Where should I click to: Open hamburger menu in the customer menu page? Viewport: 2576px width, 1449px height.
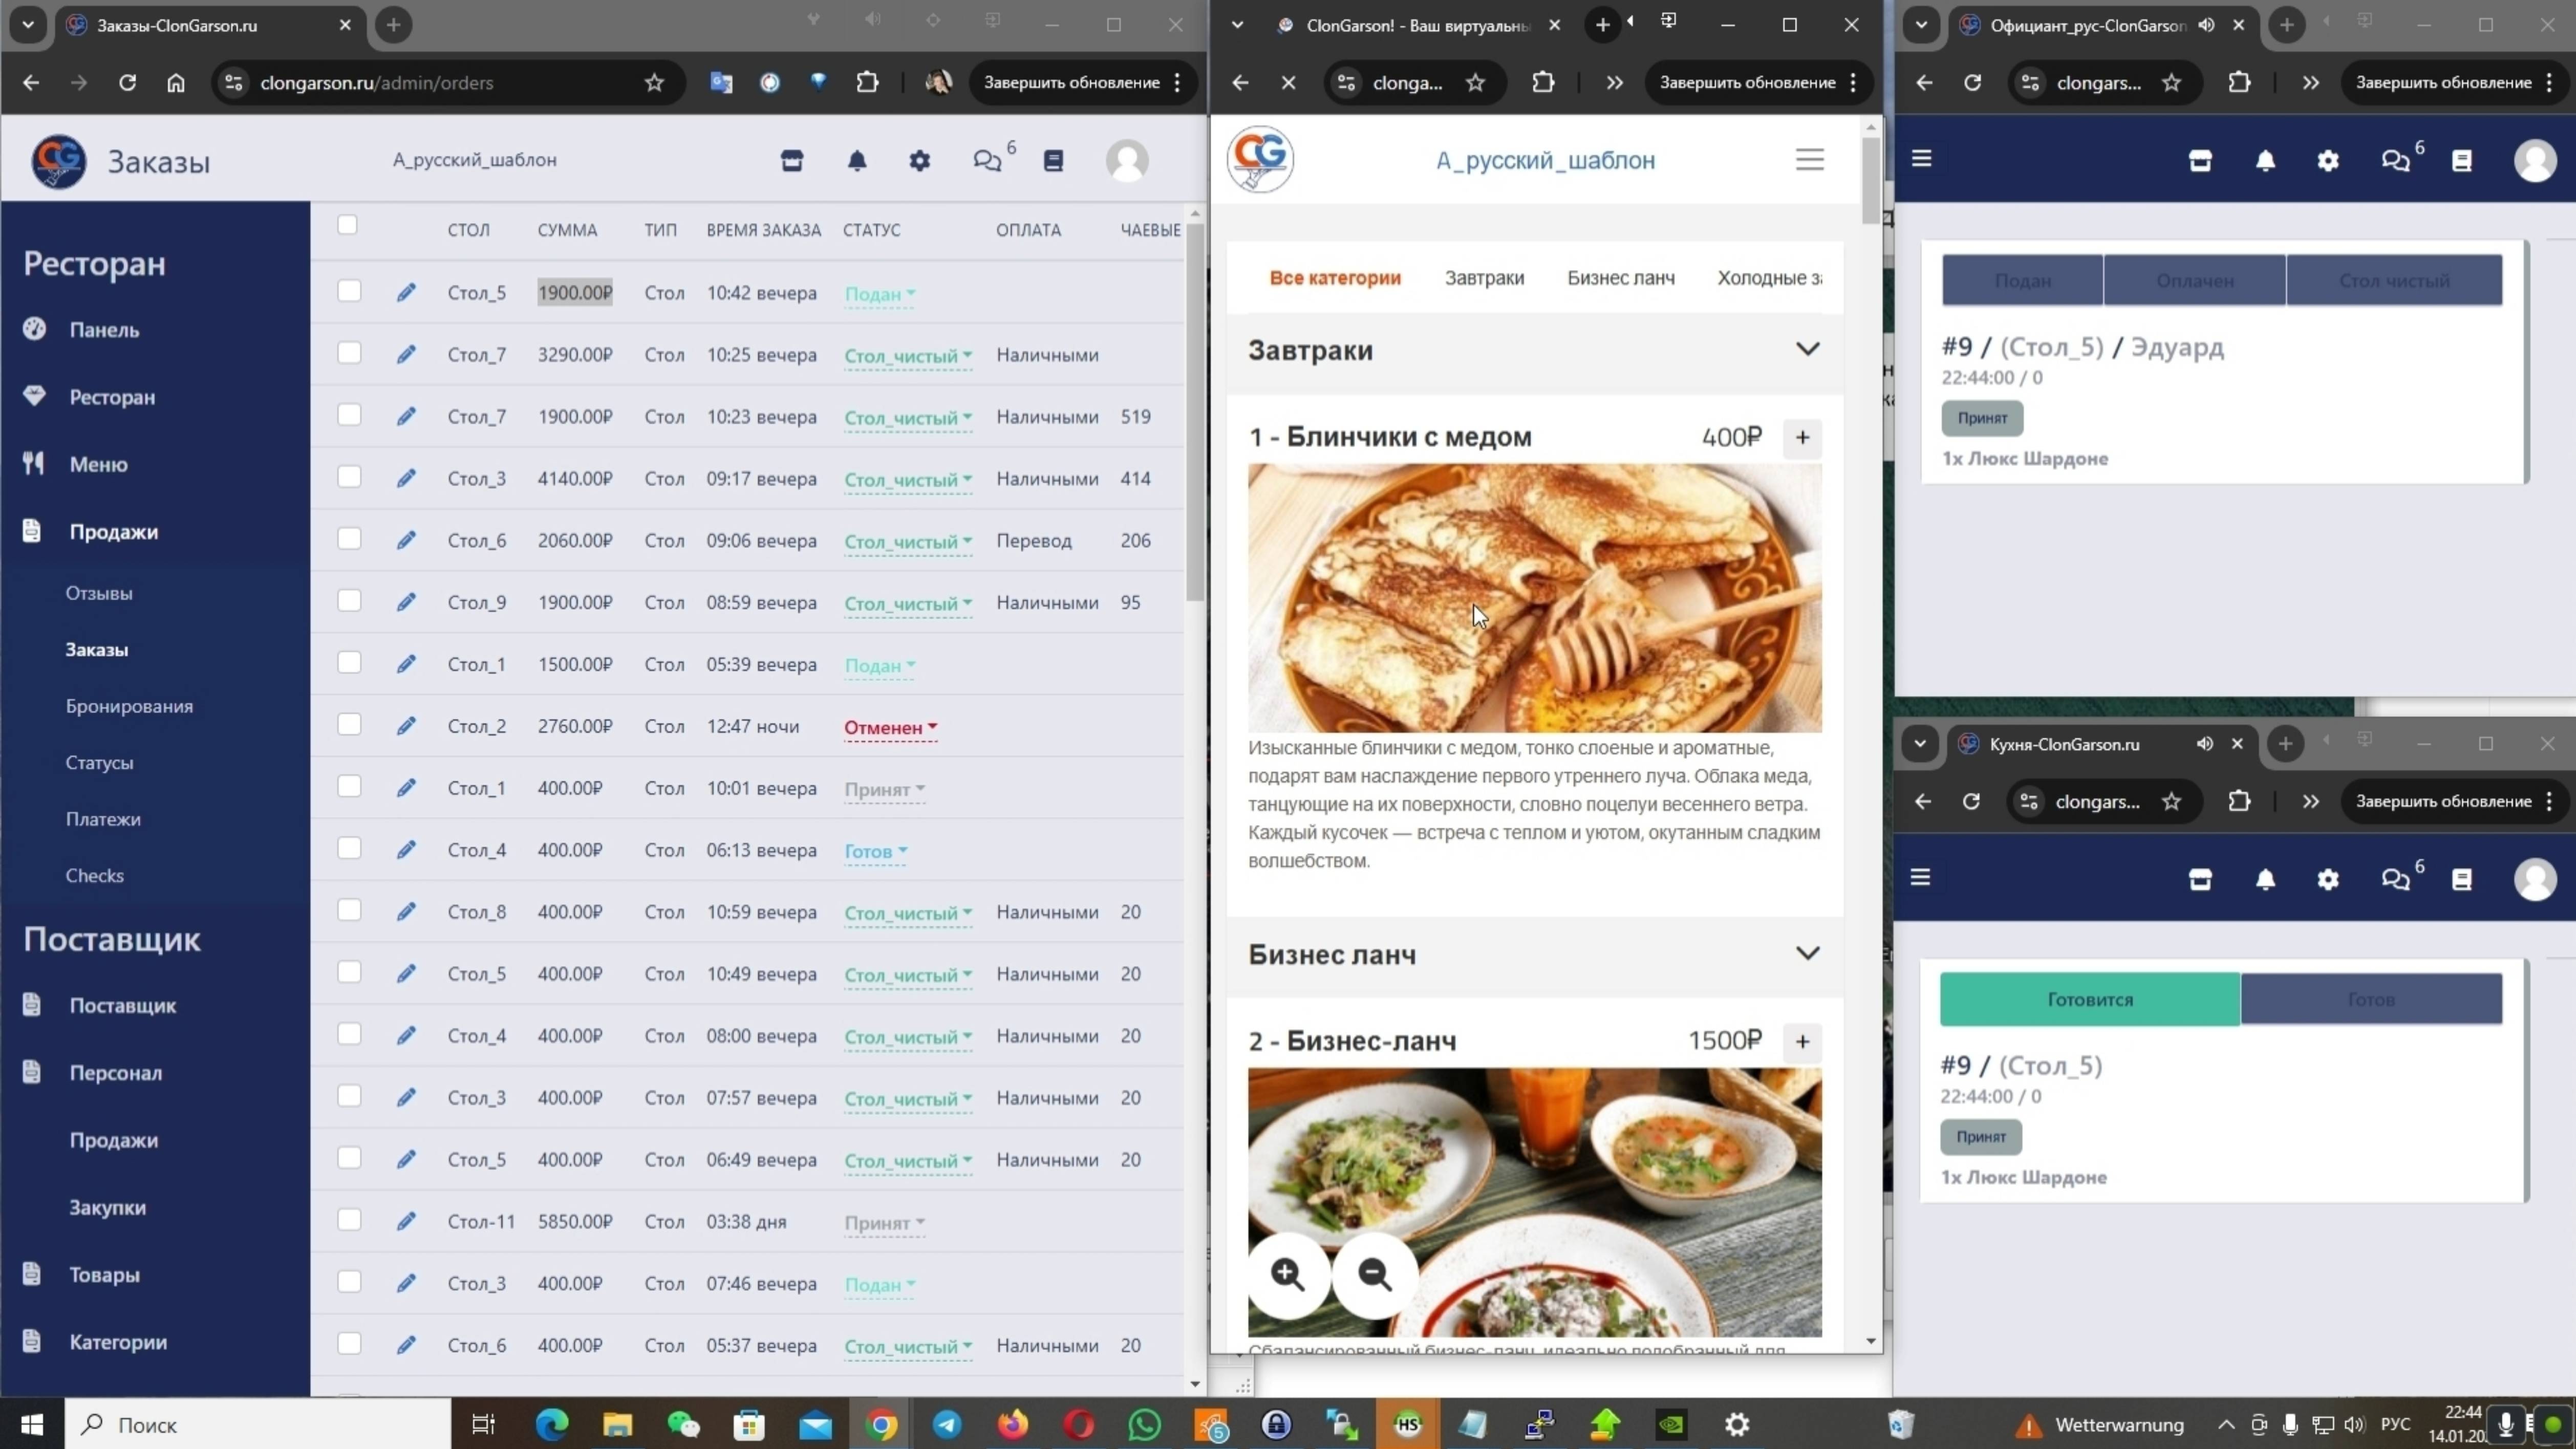pyautogui.click(x=1809, y=160)
